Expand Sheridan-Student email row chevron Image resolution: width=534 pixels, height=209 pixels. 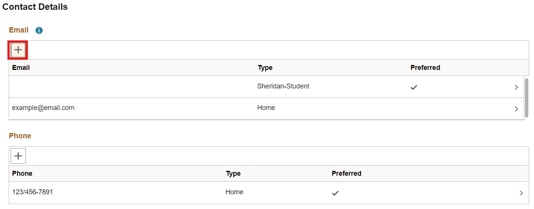point(516,87)
